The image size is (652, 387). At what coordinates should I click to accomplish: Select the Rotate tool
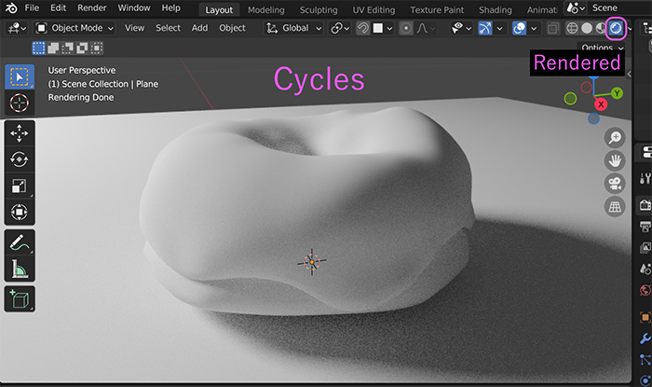[20, 159]
